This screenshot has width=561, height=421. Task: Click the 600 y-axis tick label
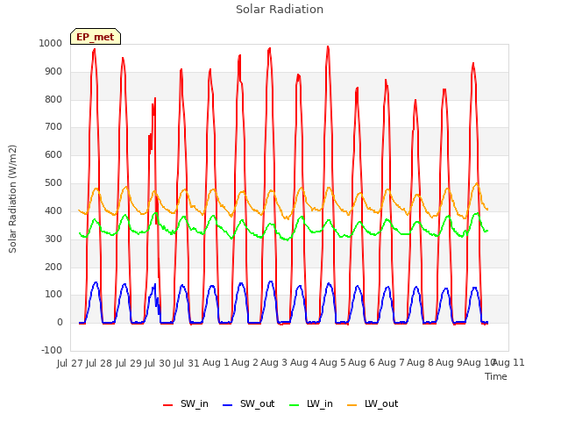53,154
